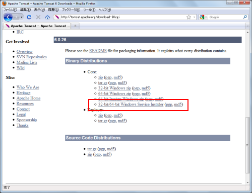Viewport: 252px width, 193px height.
Task: Reload the page with the refresh icon
Action: tap(29, 17)
